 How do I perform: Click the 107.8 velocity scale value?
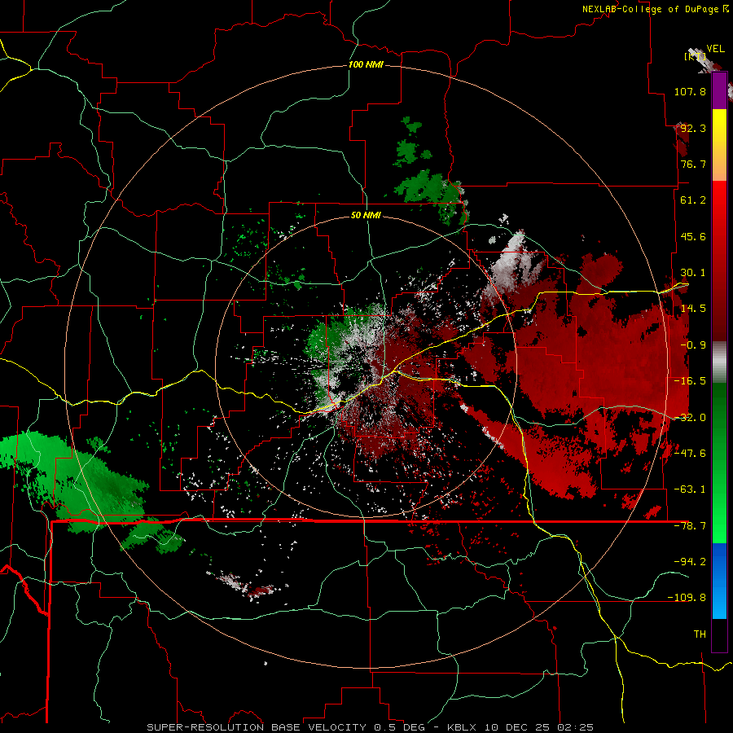pyautogui.click(x=690, y=91)
